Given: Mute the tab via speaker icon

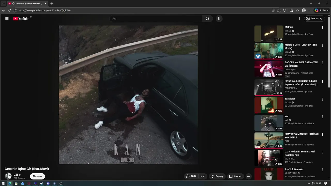Looking at the screenshot, I should (x=13, y=3).
